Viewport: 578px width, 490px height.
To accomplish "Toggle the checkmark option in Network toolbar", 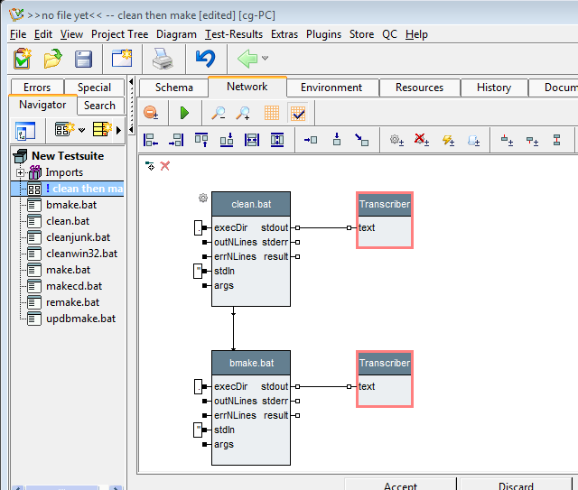I will pyautogui.click(x=298, y=113).
